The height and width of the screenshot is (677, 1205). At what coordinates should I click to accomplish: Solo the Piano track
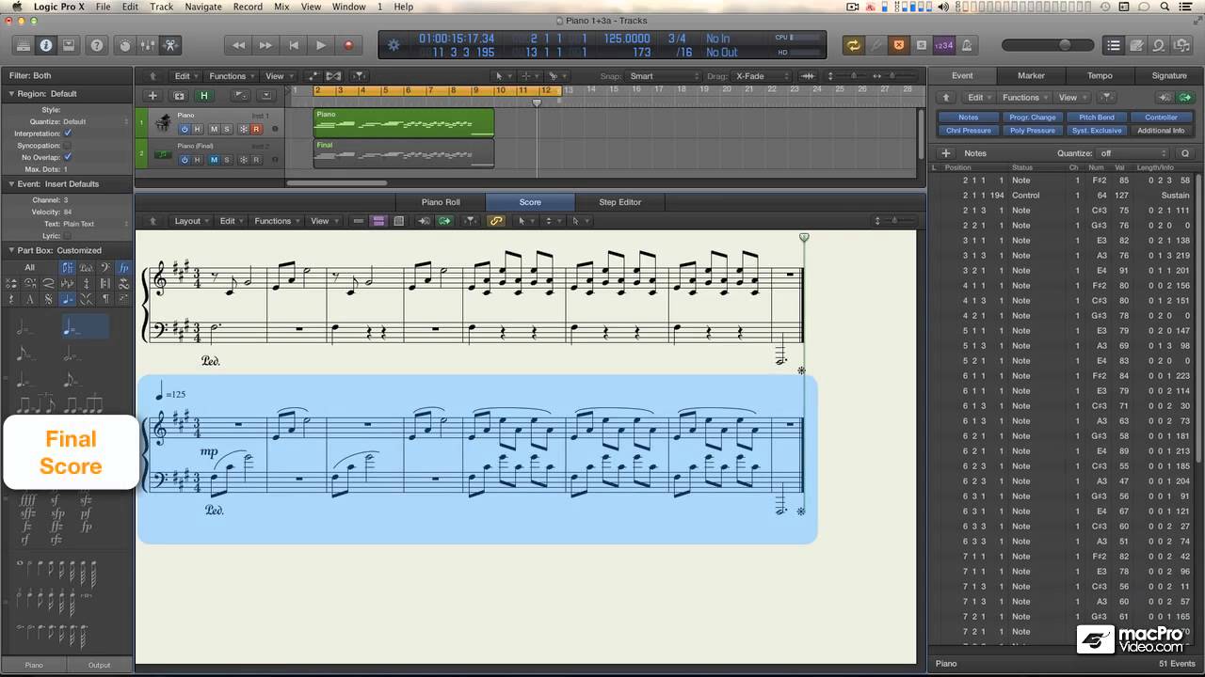click(x=228, y=129)
